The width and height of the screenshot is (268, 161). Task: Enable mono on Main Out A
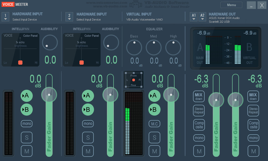click(199, 138)
